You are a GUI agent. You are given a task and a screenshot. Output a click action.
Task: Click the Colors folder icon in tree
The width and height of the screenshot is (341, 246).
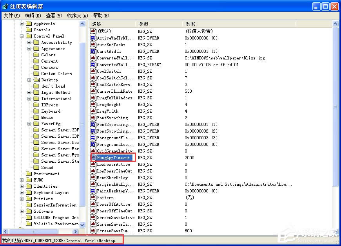[37, 55]
